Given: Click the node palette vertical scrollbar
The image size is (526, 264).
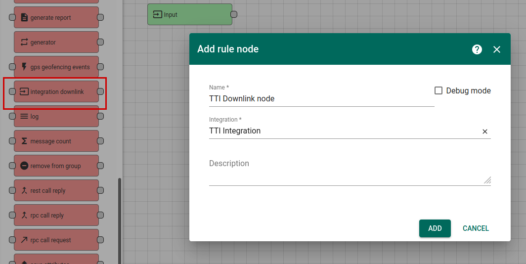Looking at the screenshot, I should (x=120, y=220).
